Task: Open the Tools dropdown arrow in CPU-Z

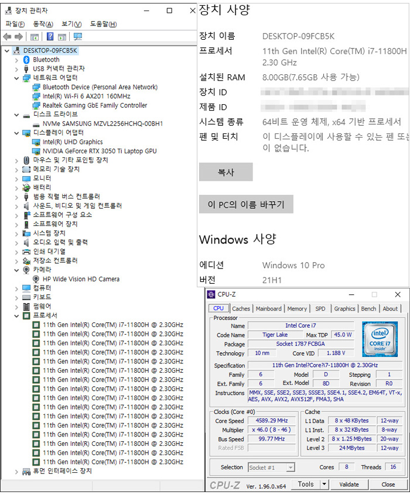Action: click(324, 484)
